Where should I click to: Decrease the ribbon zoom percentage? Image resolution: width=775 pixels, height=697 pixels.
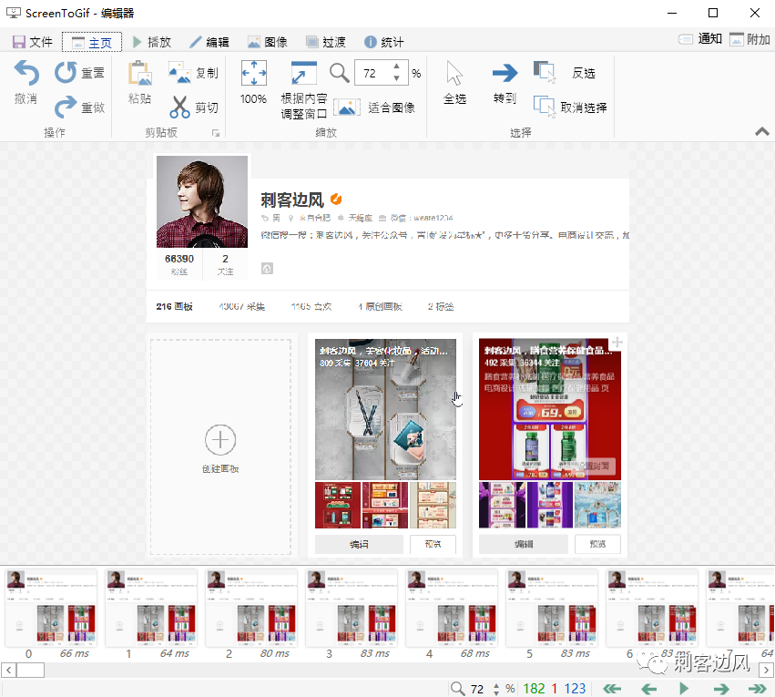pos(396,78)
